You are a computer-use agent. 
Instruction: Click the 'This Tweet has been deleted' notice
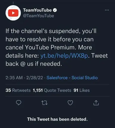pos(57,119)
